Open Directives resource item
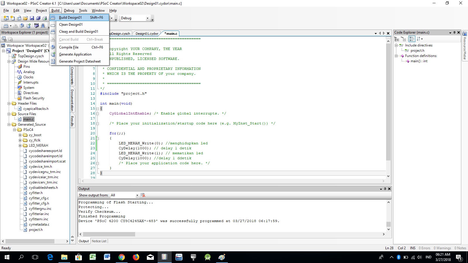Screen dimensions: 468x263 point(31,93)
